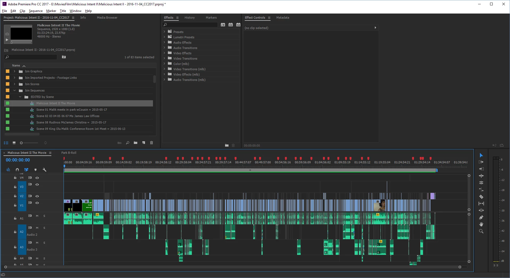Expand the Video Transitions folder
This screenshot has width=510, height=278.
click(164, 58)
